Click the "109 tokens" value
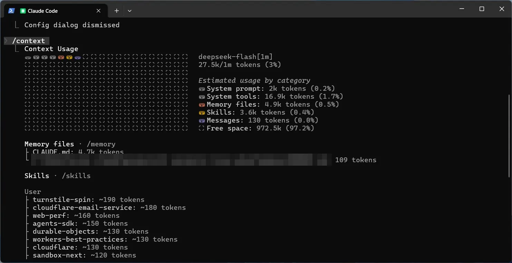Screen dimensions: 512x263 click(x=356, y=160)
